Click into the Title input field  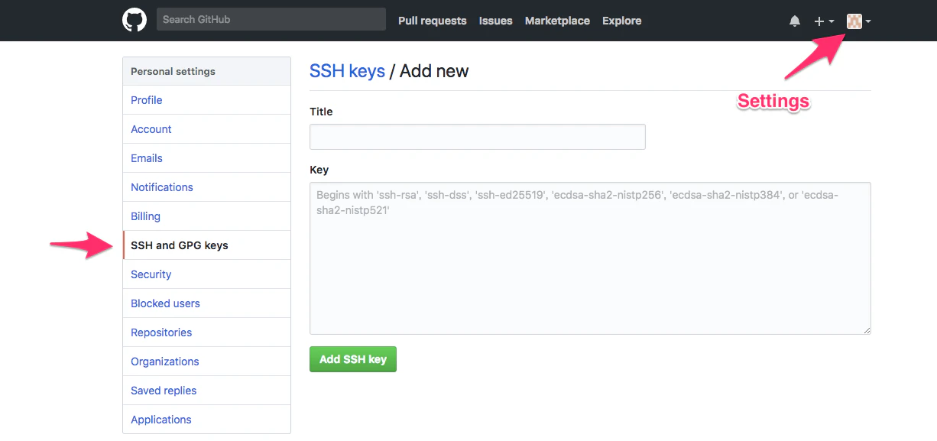[478, 137]
